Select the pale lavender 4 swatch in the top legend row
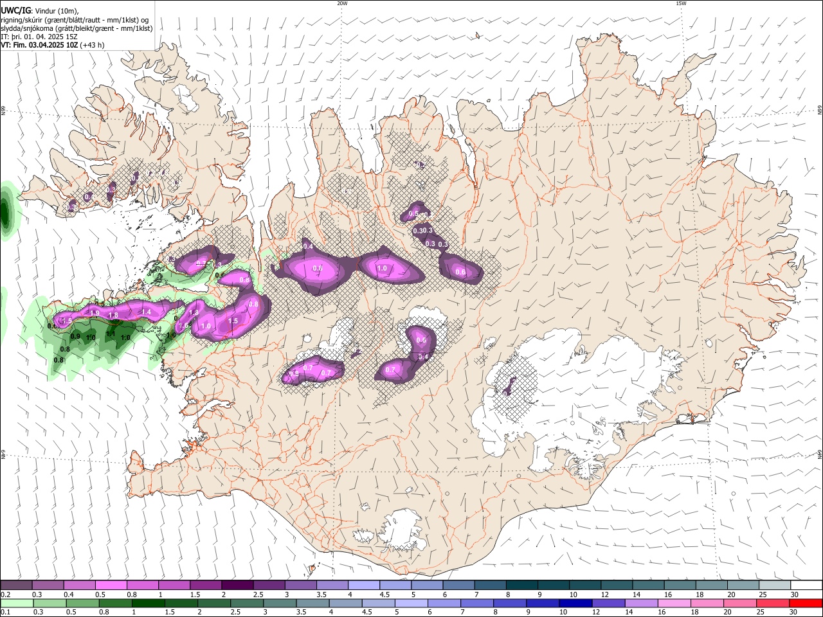Screen dimensions: 823x617 [x=363, y=585]
